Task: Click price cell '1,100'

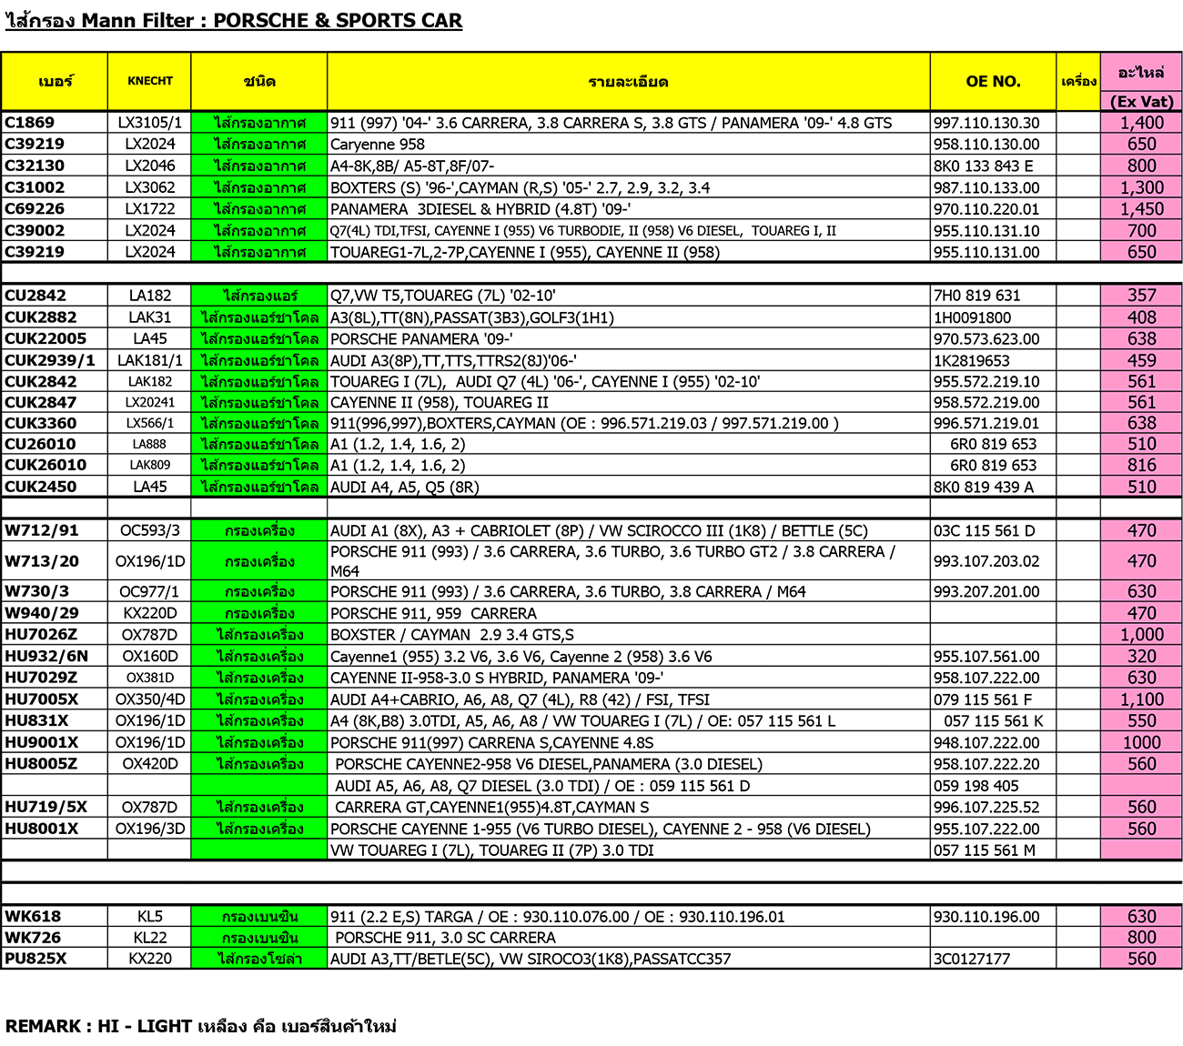Action: pyautogui.click(x=1142, y=699)
